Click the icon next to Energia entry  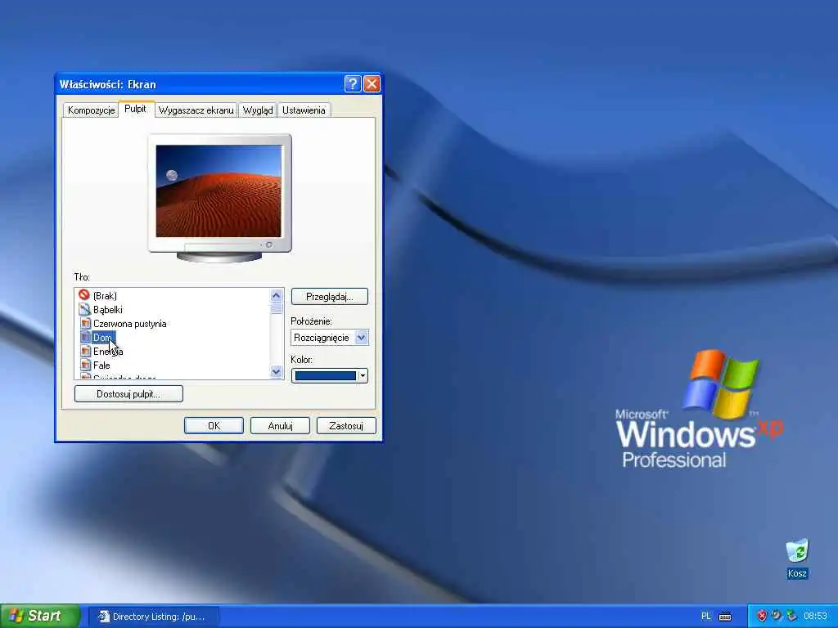tap(85, 351)
